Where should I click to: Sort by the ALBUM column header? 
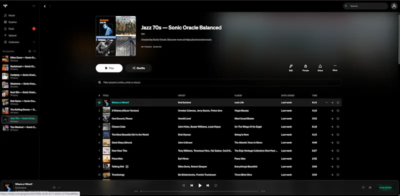(x=238, y=95)
